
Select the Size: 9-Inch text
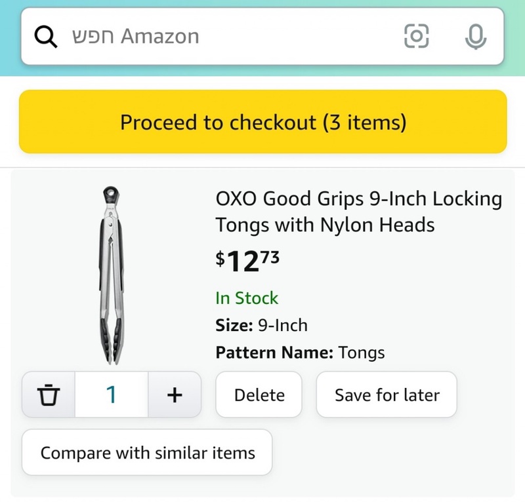point(261,326)
